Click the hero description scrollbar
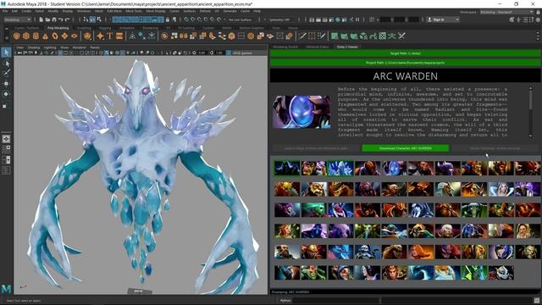 coord(531,111)
